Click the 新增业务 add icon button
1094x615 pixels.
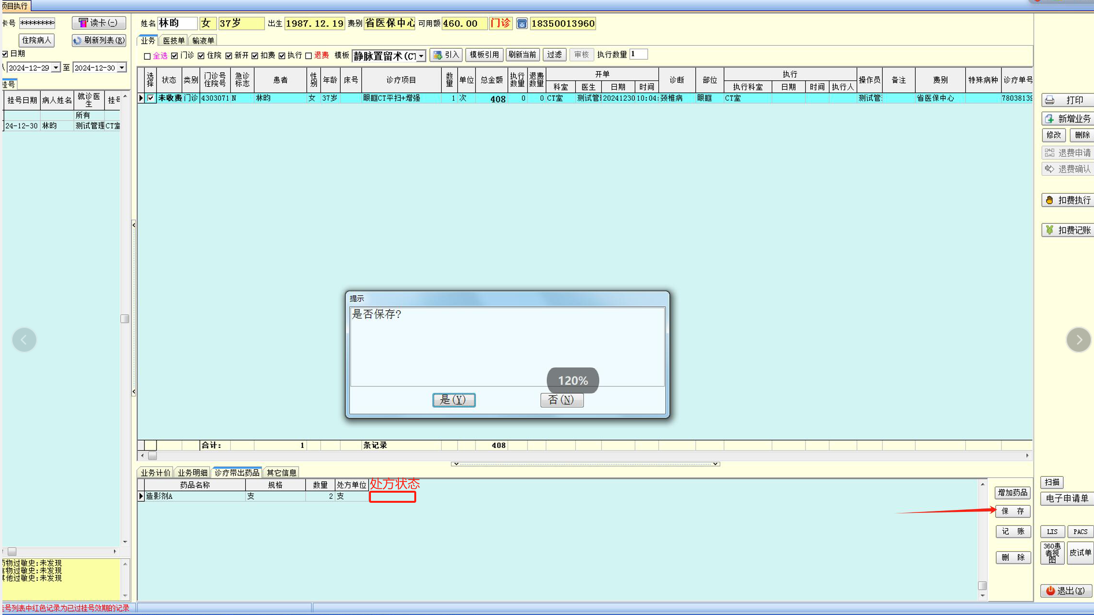[1068, 118]
